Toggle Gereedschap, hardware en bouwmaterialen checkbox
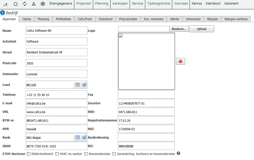This screenshot has width=254, height=160. click(x=114, y=154)
